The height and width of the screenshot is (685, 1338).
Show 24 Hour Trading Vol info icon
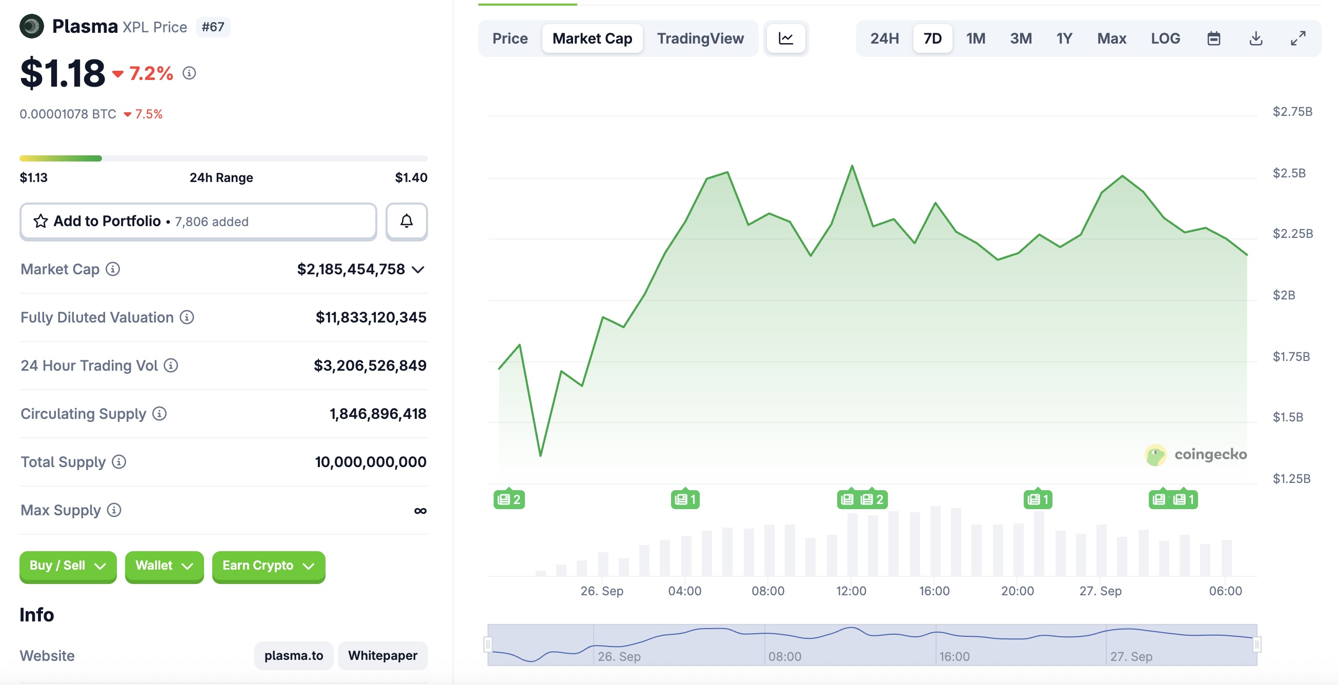click(x=171, y=366)
